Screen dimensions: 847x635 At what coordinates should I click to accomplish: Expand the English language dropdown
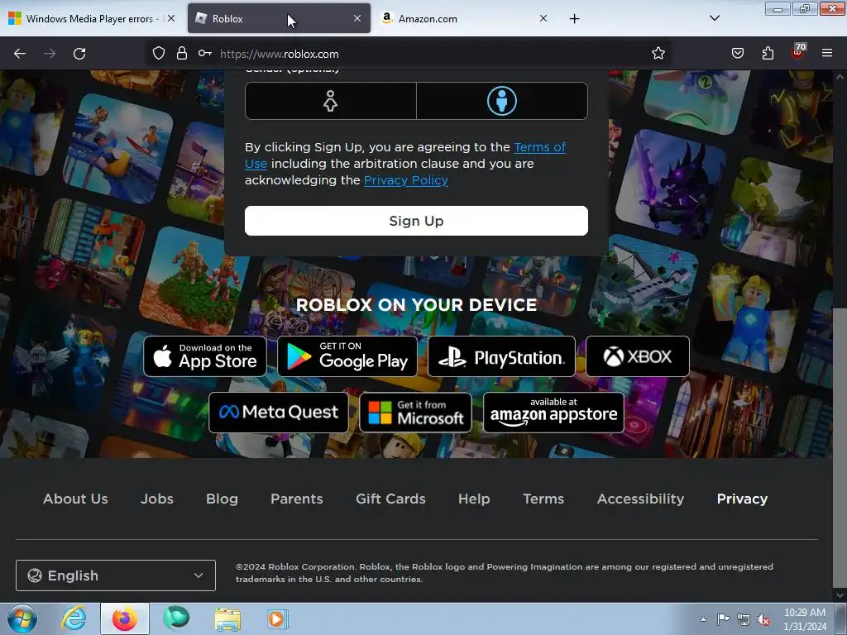[x=116, y=575]
